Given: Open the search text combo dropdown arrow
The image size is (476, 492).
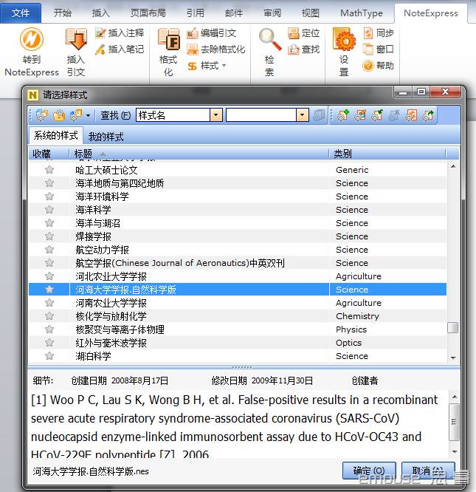Looking at the screenshot, I should coord(302,115).
